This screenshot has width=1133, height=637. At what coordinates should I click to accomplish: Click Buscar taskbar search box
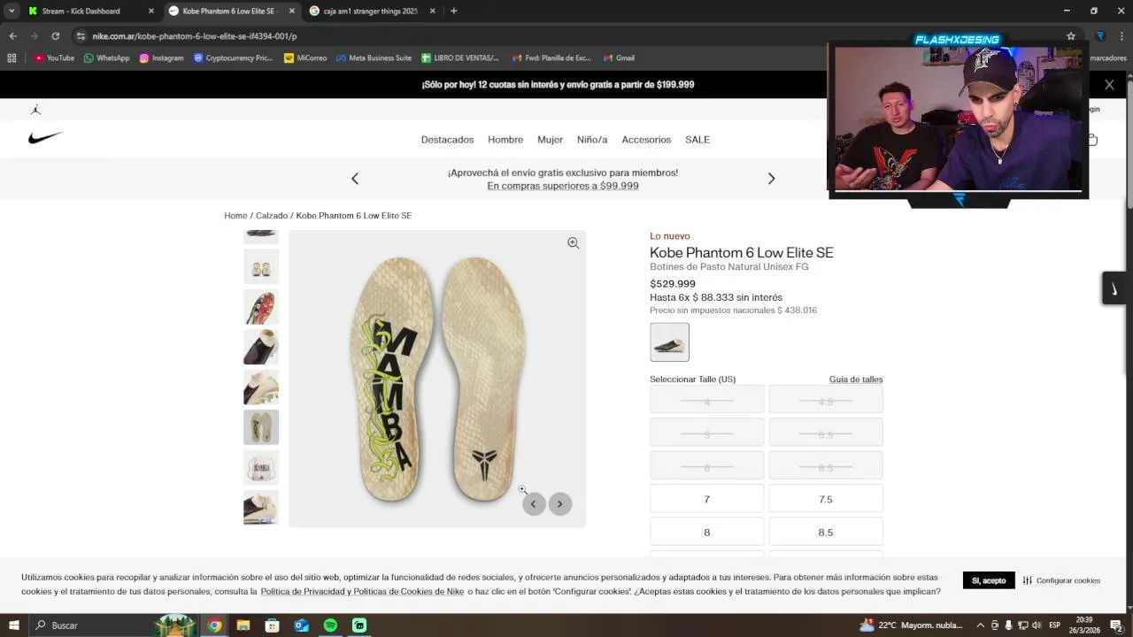(115, 625)
